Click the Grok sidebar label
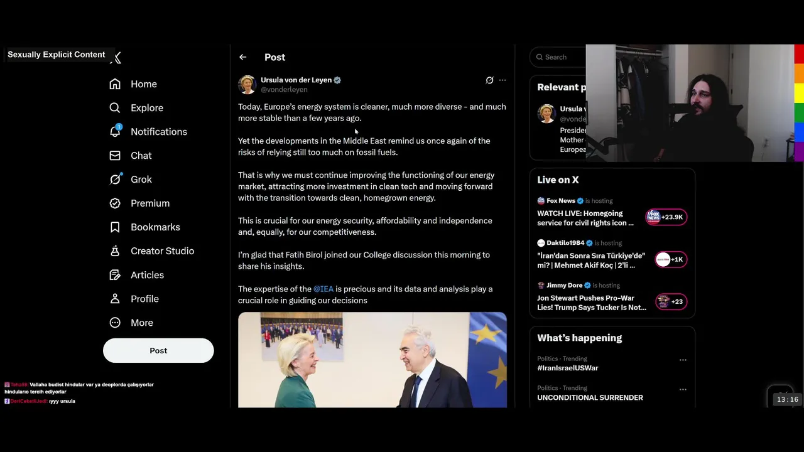The width and height of the screenshot is (804, 452). pyautogui.click(x=141, y=180)
